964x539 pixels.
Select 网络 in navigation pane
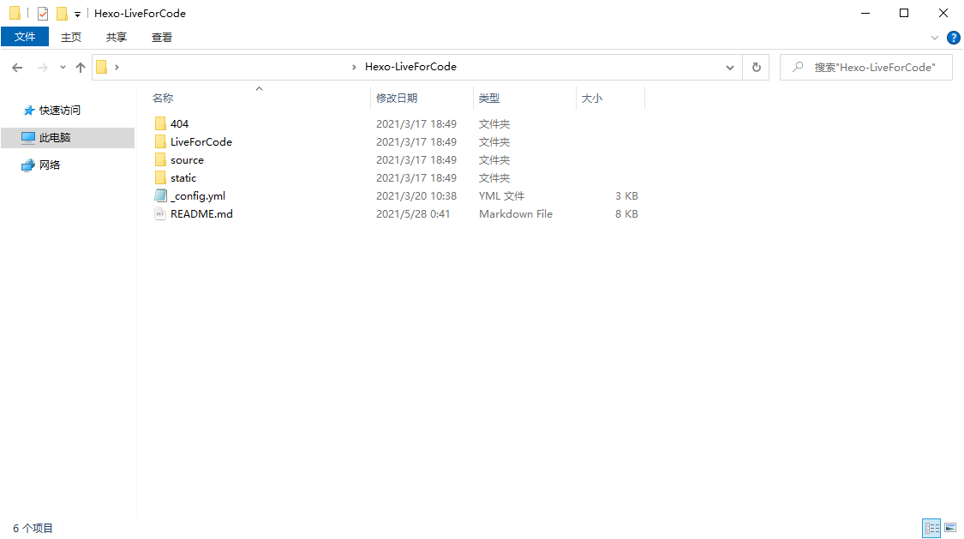(49, 165)
